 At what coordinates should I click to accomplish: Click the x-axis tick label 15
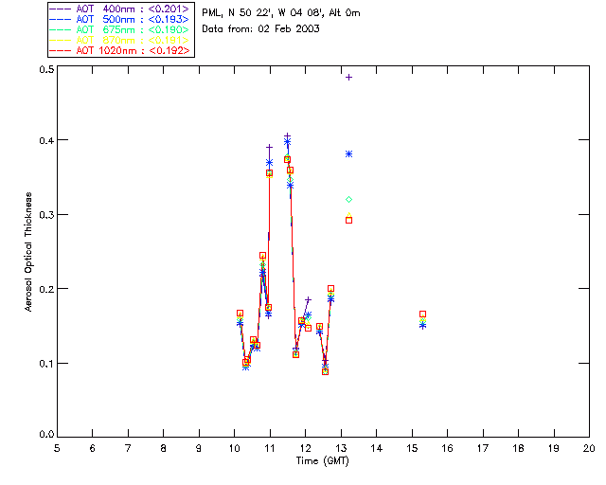(x=412, y=448)
